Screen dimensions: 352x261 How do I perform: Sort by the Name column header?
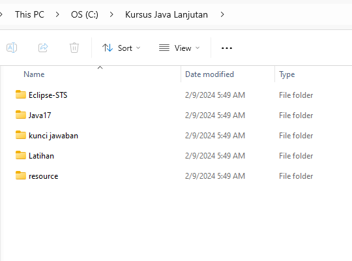34,74
